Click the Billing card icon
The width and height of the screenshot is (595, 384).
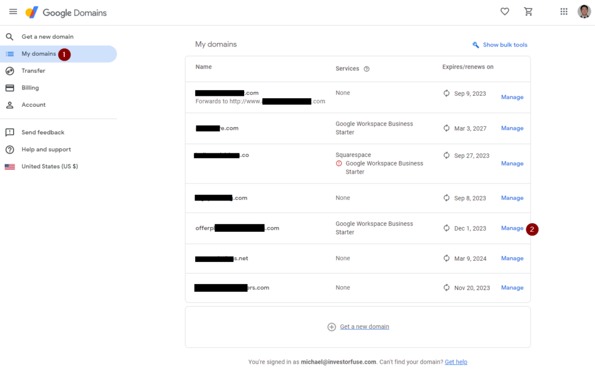[10, 88]
